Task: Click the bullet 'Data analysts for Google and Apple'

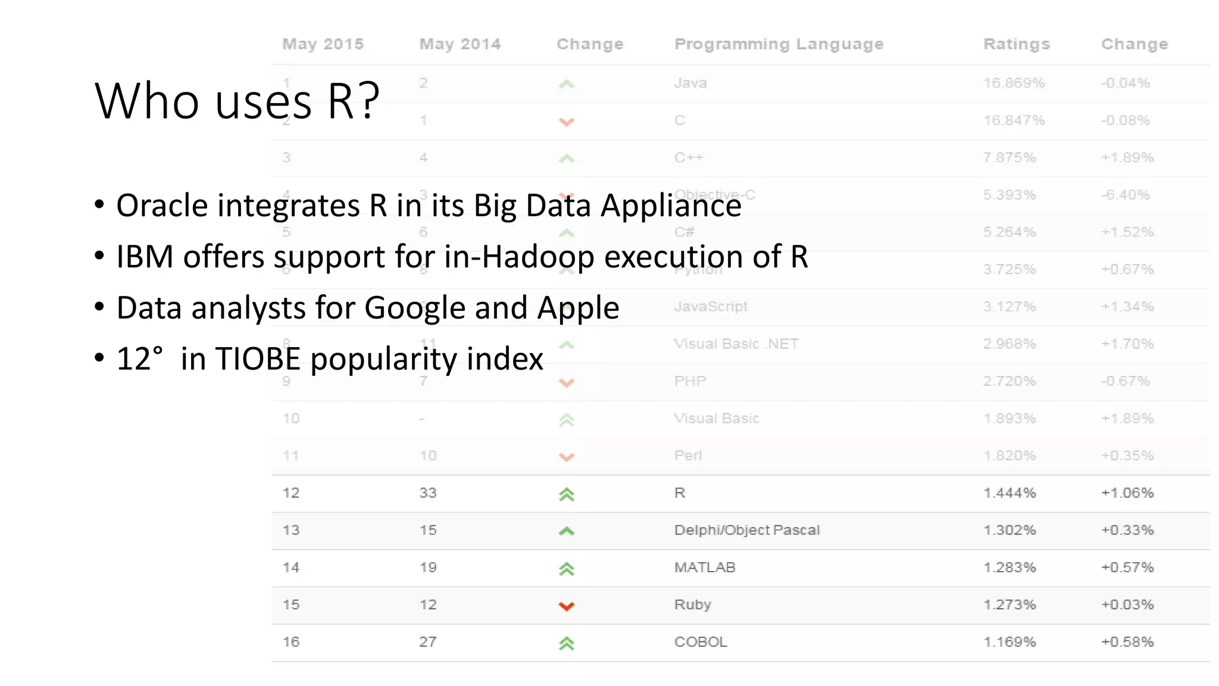Action: (367, 308)
